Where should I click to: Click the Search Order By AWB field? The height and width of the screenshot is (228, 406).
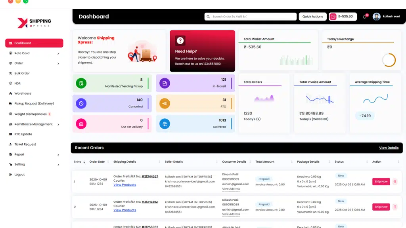click(251, 17)
